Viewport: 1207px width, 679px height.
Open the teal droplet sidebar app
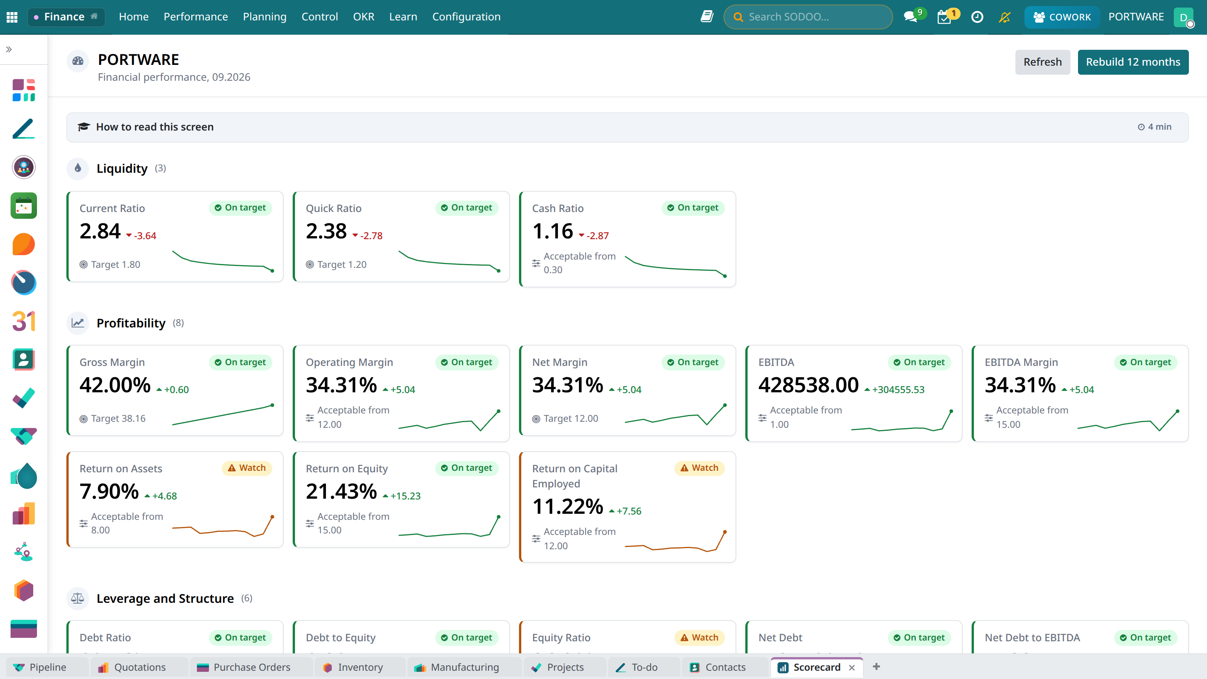(x=23, y=475)
